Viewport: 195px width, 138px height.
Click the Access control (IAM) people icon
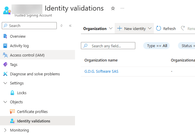pos(5,55)
